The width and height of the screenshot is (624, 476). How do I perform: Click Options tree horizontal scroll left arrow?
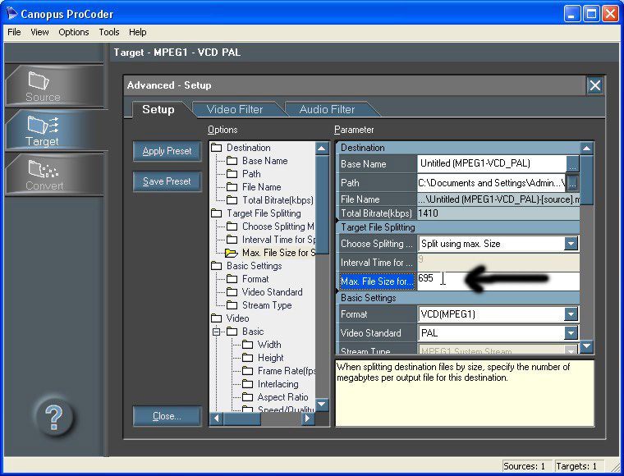[x=216, y=419]
